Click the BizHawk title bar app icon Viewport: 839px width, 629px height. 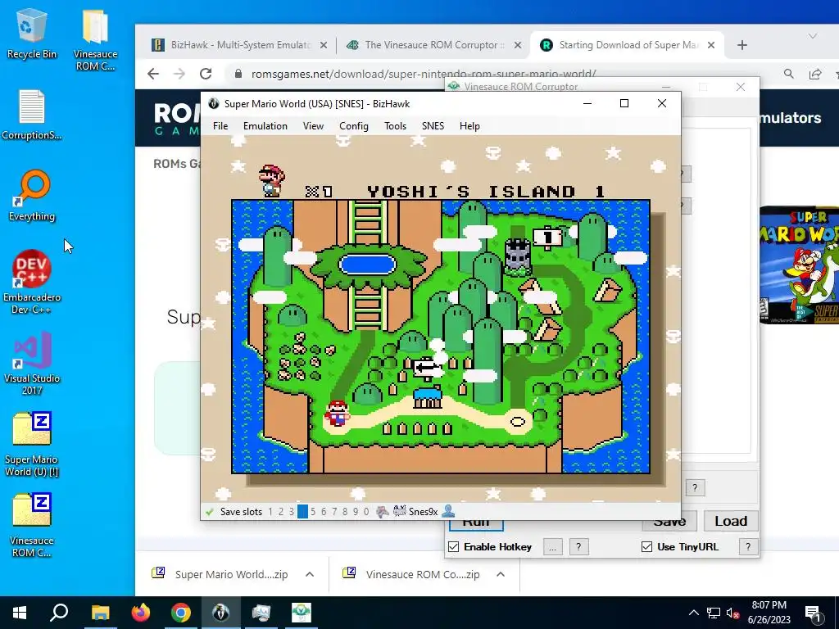214,104
